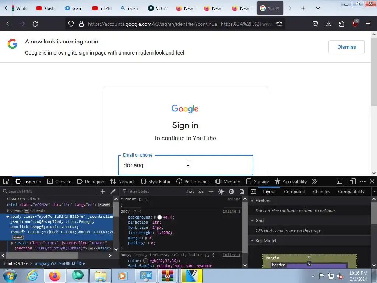377x283 pixels.
Task: Dismiss the new look banner
Action: (346, 47)
